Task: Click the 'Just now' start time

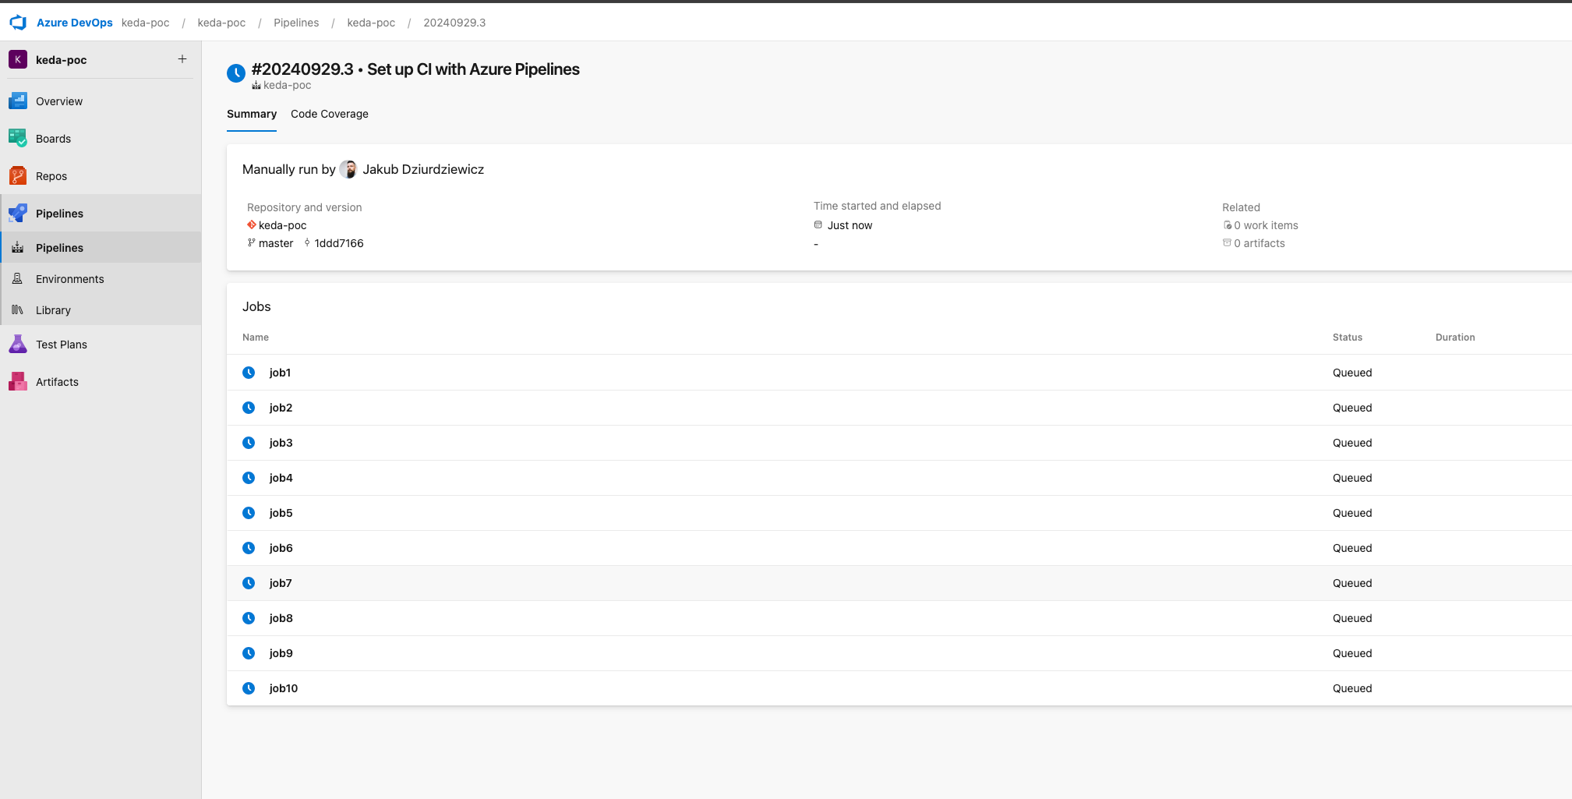Action: tap(850, 225)
